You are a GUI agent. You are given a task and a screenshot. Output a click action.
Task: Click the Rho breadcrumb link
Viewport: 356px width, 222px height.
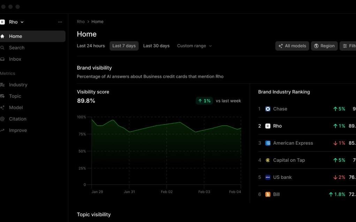pyautogui.click(x=81, y=22)
